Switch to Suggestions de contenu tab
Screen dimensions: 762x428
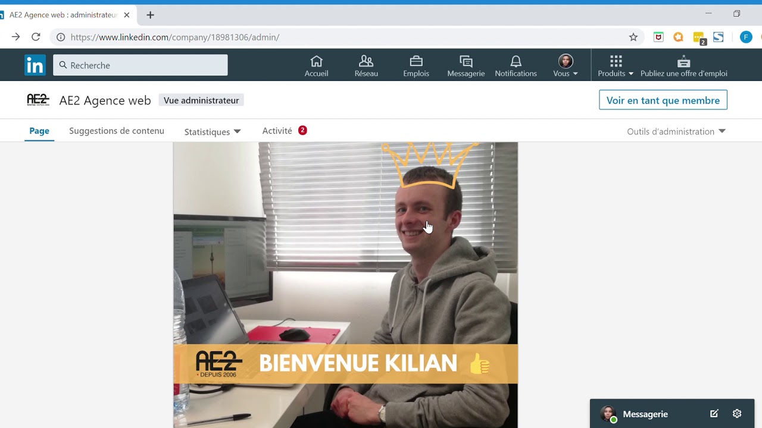[x=117, y=131]
